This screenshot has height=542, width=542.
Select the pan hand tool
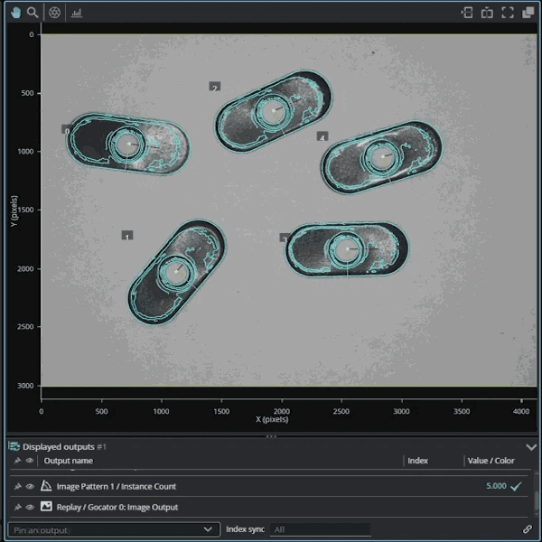click(x=15, y=13)
